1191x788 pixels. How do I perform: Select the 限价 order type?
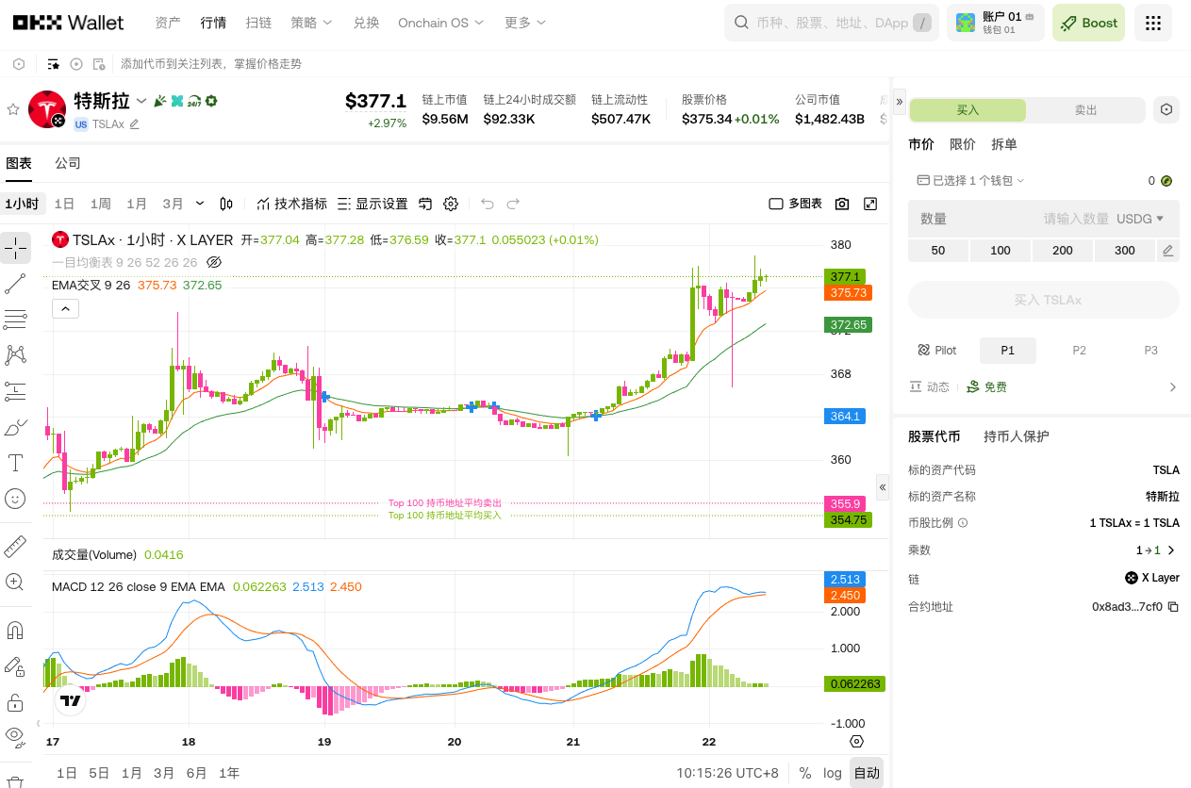963,144
